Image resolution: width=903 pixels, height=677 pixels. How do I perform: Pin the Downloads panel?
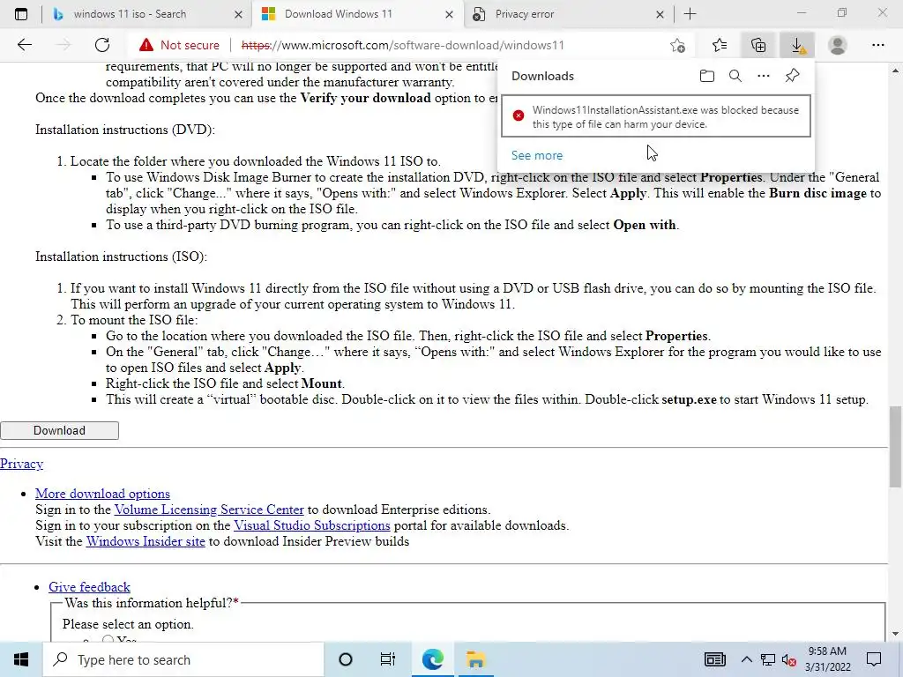793,76
